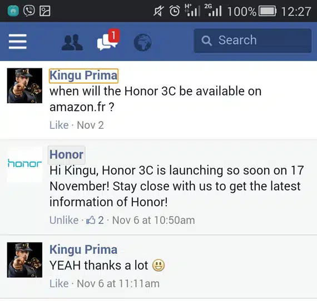Click into the Search field

252,41
